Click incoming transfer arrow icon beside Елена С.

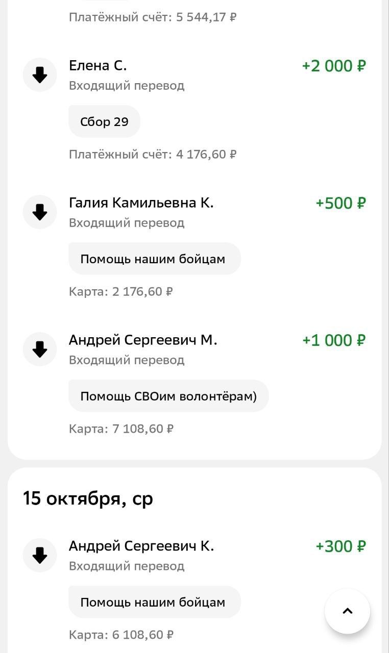pos(40,75)
